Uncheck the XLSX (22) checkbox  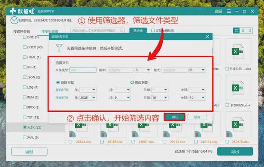tap(24, 127)
